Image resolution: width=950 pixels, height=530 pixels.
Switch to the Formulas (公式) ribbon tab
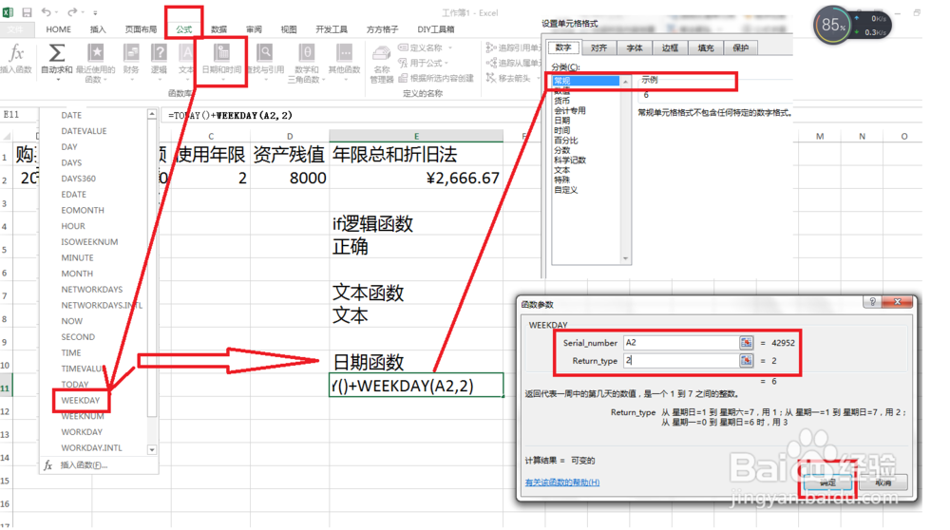click(x=183, y=29)
